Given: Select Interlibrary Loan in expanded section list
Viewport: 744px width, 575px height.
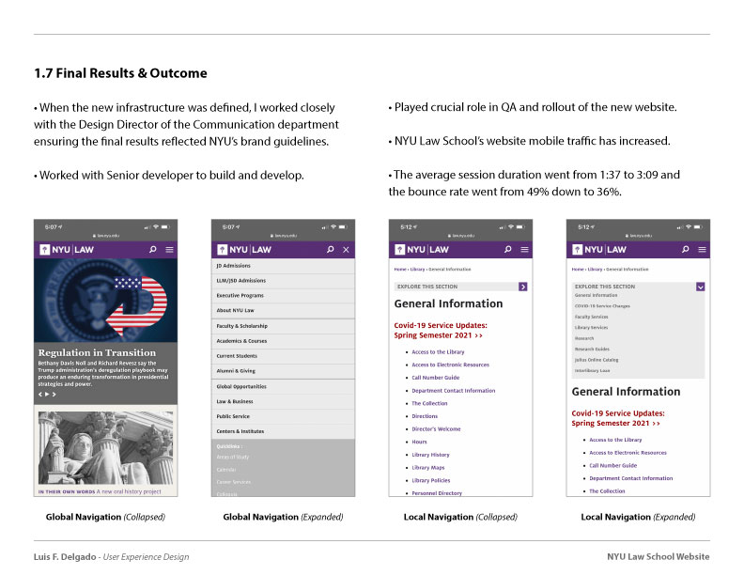Looking at the screenshot, I should 592,370.
